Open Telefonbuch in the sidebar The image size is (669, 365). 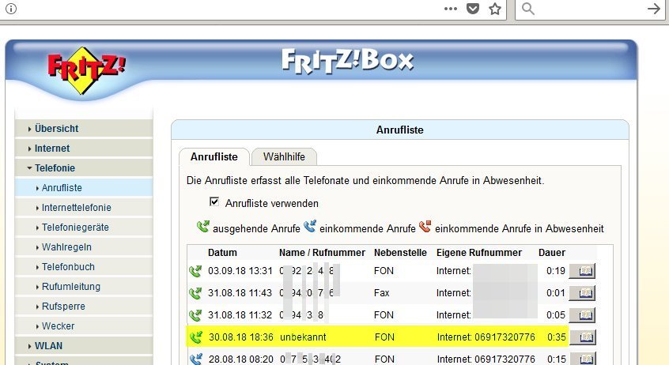(x=84, y=267)
